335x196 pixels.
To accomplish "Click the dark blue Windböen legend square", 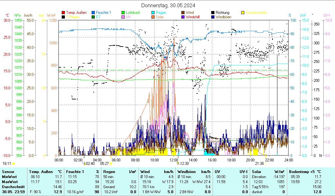I will (x=213, y=17).
